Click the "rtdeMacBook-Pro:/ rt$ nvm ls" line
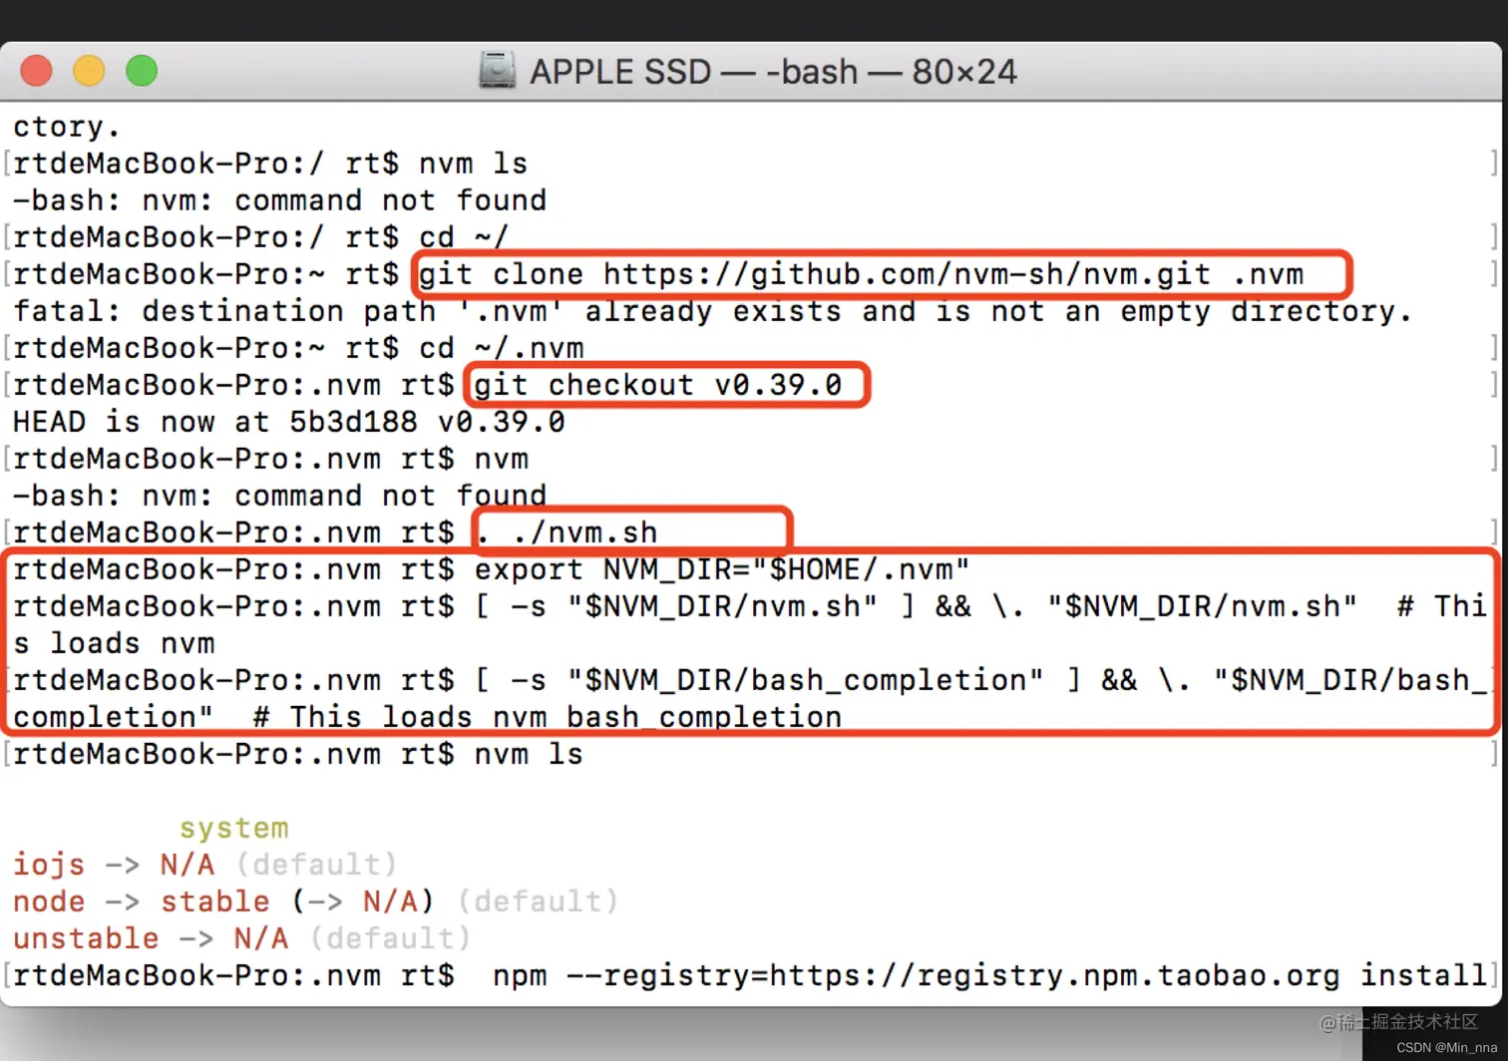 [269, 164]
